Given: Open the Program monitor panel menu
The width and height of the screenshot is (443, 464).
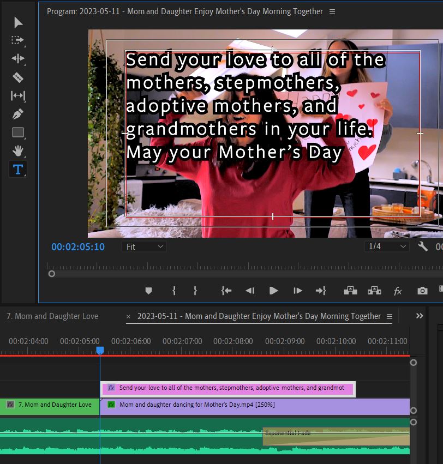Looking at the screenshot, I should [x=332, y=11].
